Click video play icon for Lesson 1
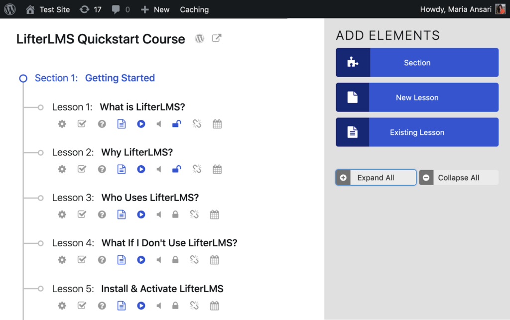The width and height of the screenshot is (510, 320). click(x=141, y=124)
